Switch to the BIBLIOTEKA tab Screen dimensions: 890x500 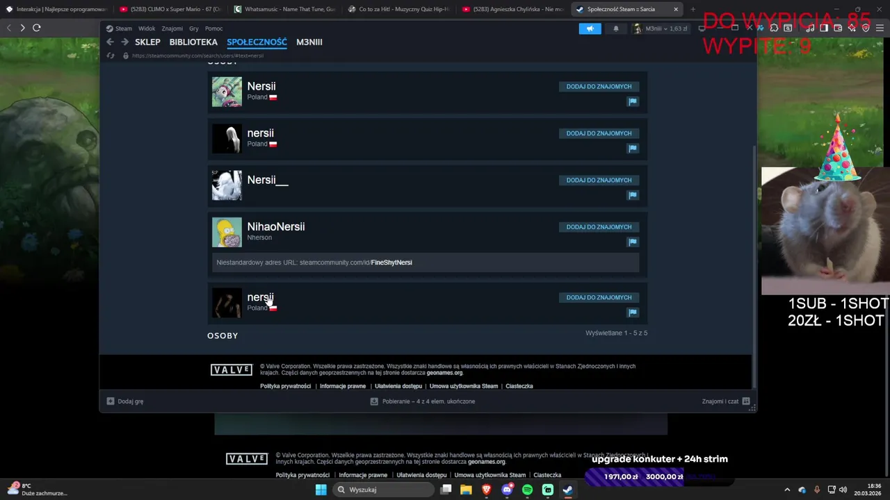tap(193, 42)
